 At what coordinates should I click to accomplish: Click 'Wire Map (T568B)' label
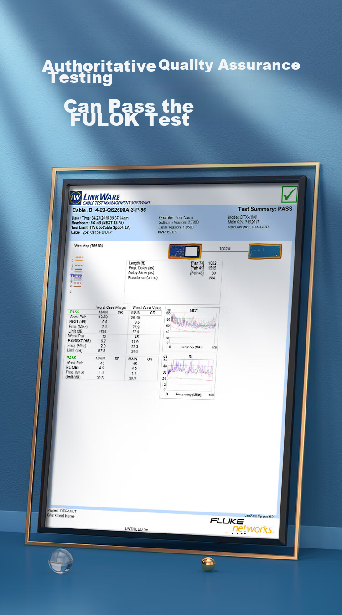[x=88, y=246]
